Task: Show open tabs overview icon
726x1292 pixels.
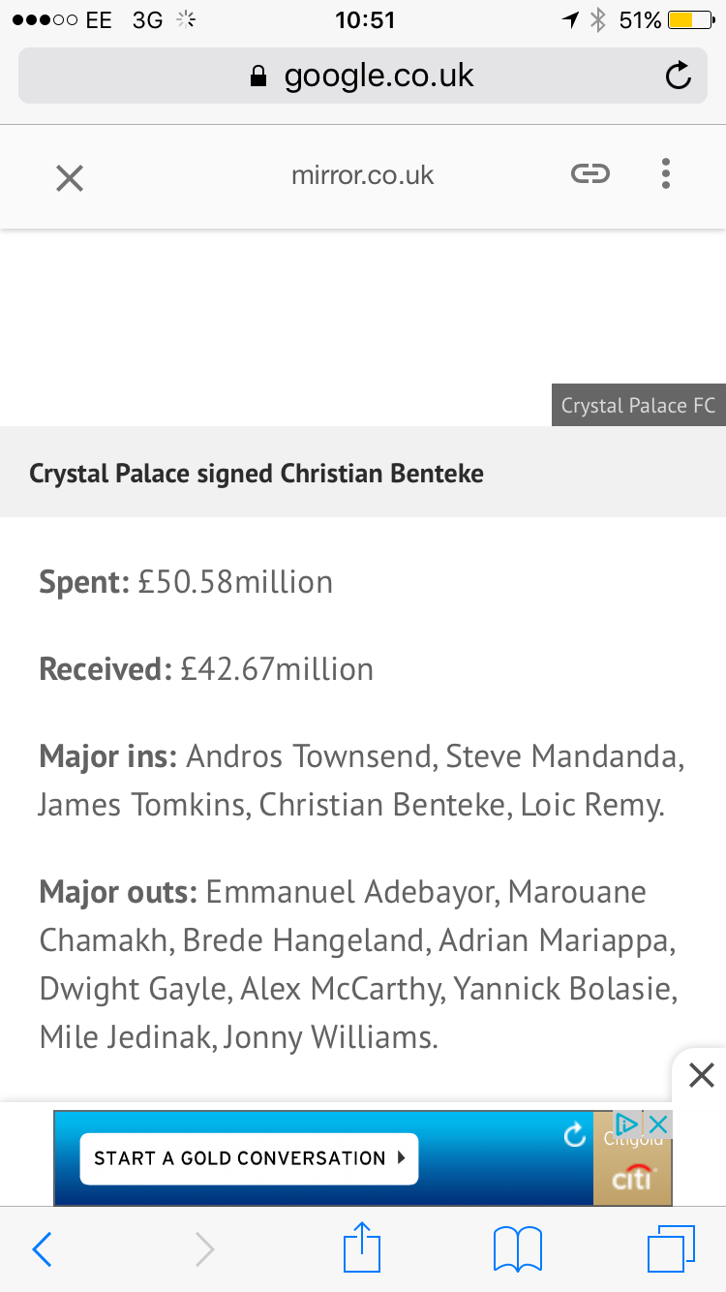Action: tap(671, 1249)
